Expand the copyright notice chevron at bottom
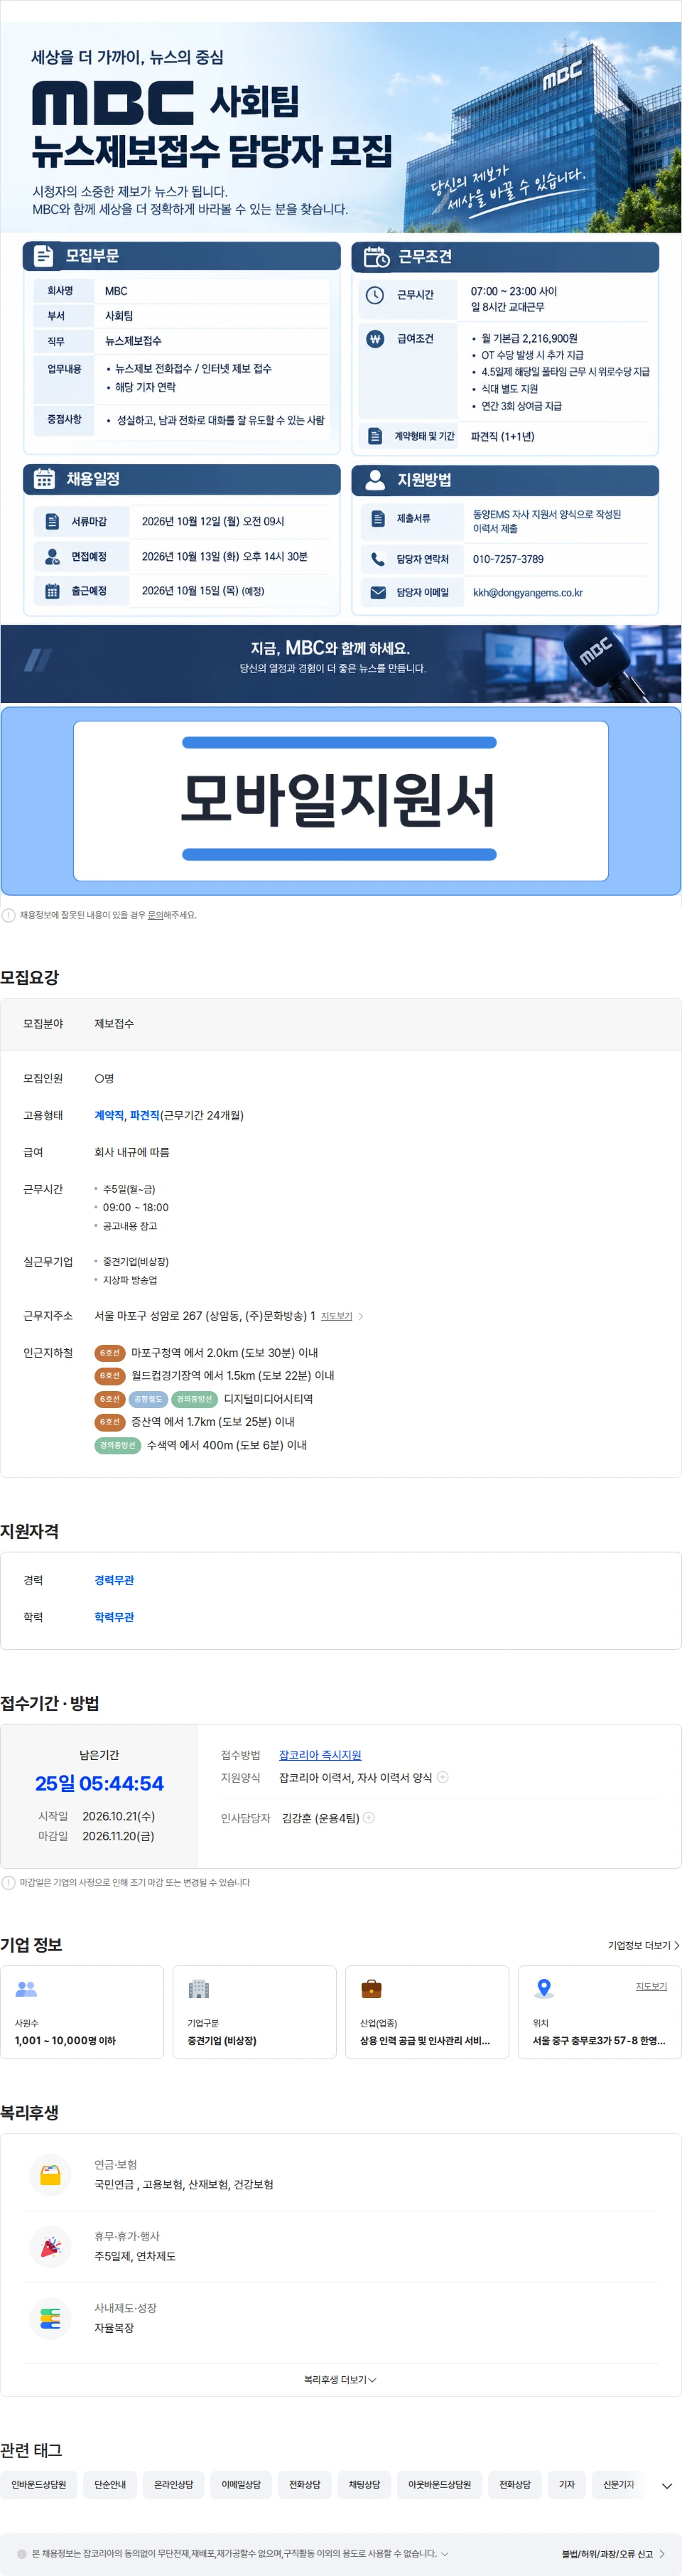The width and height of the screenshot is (682, 2576). coord(444,2554)
